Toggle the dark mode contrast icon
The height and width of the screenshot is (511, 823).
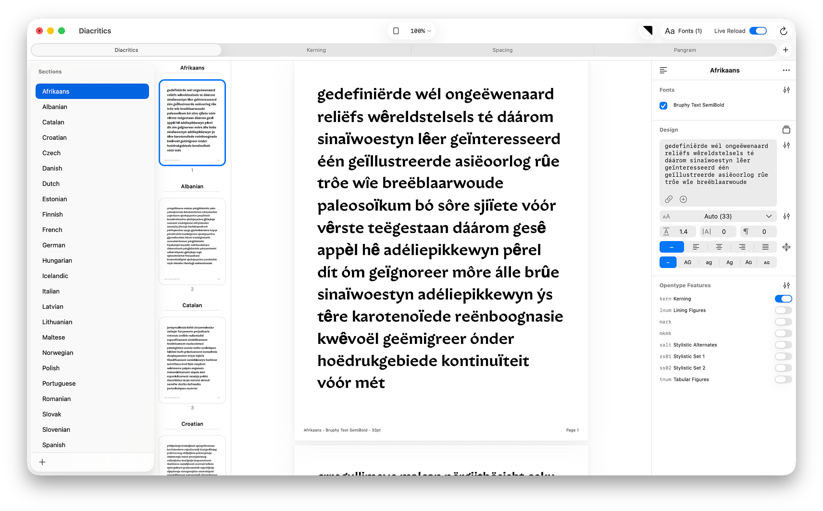pos(648,31)
